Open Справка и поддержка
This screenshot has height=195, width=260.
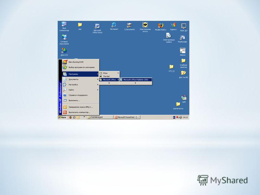(81, 95)
